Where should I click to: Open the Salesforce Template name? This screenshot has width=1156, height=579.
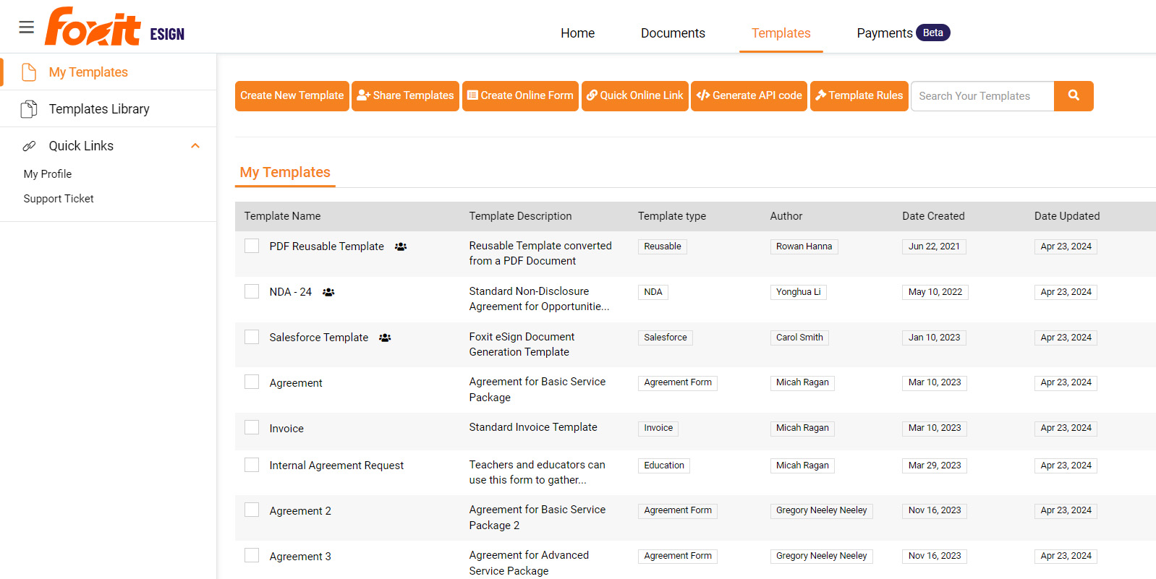pyautogui.click(x=319, y=338)
